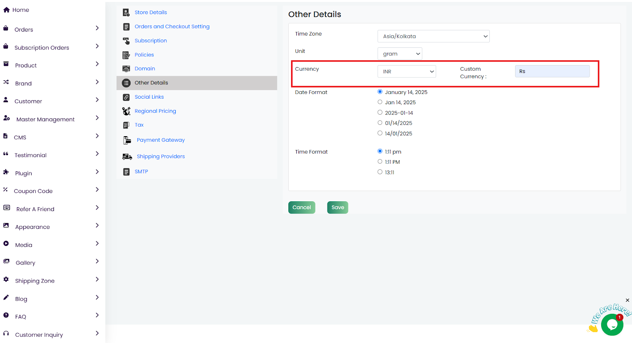Click the Cancel button
Image resolution: width=632 pixels, height=343 pixels.
[x=302, y=207]
